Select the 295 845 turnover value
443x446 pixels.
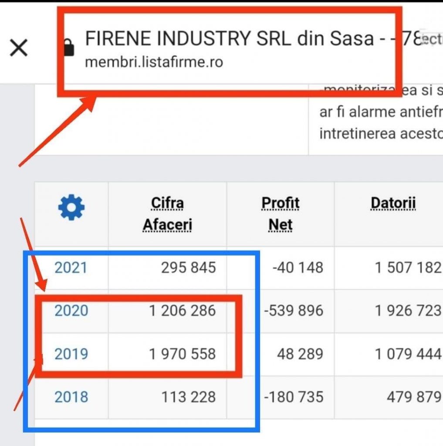188,268
